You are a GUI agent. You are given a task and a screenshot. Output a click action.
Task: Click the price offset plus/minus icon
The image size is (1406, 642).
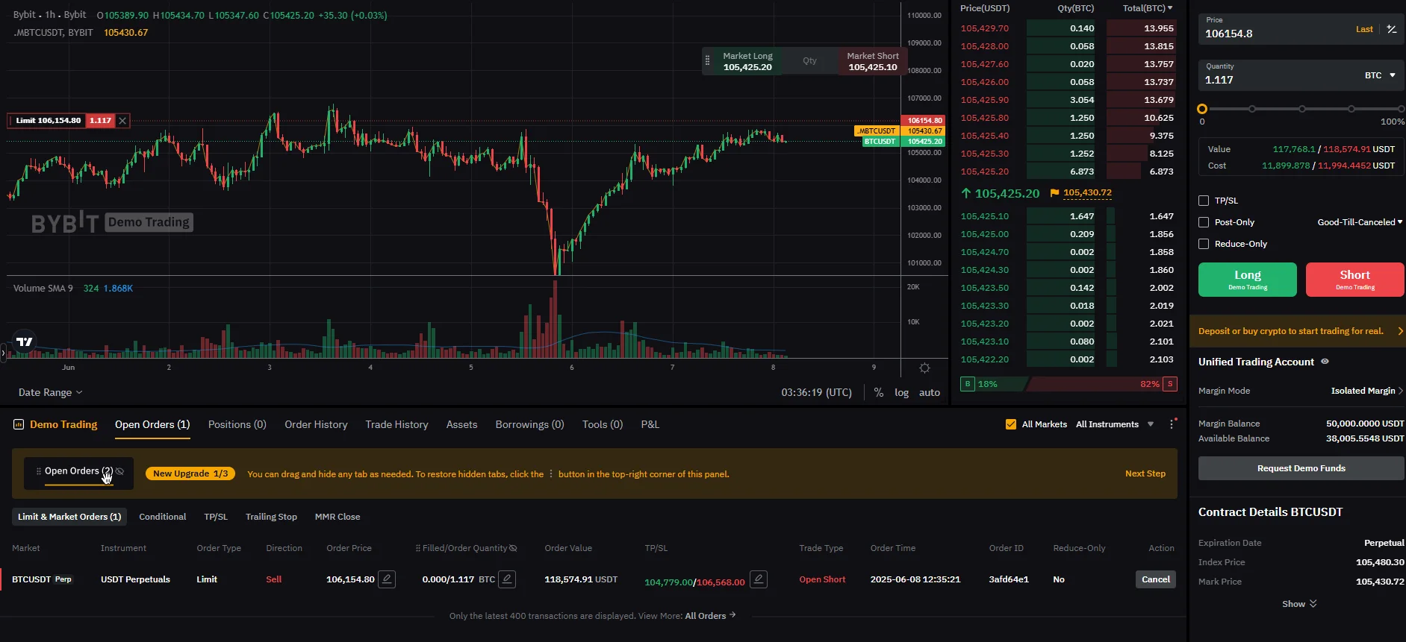pyautogui.click(x=1391, y=29)
